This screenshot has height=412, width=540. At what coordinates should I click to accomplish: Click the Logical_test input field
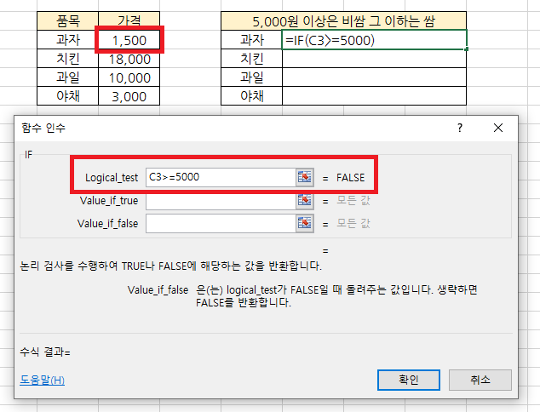click(x=221, y=177)
